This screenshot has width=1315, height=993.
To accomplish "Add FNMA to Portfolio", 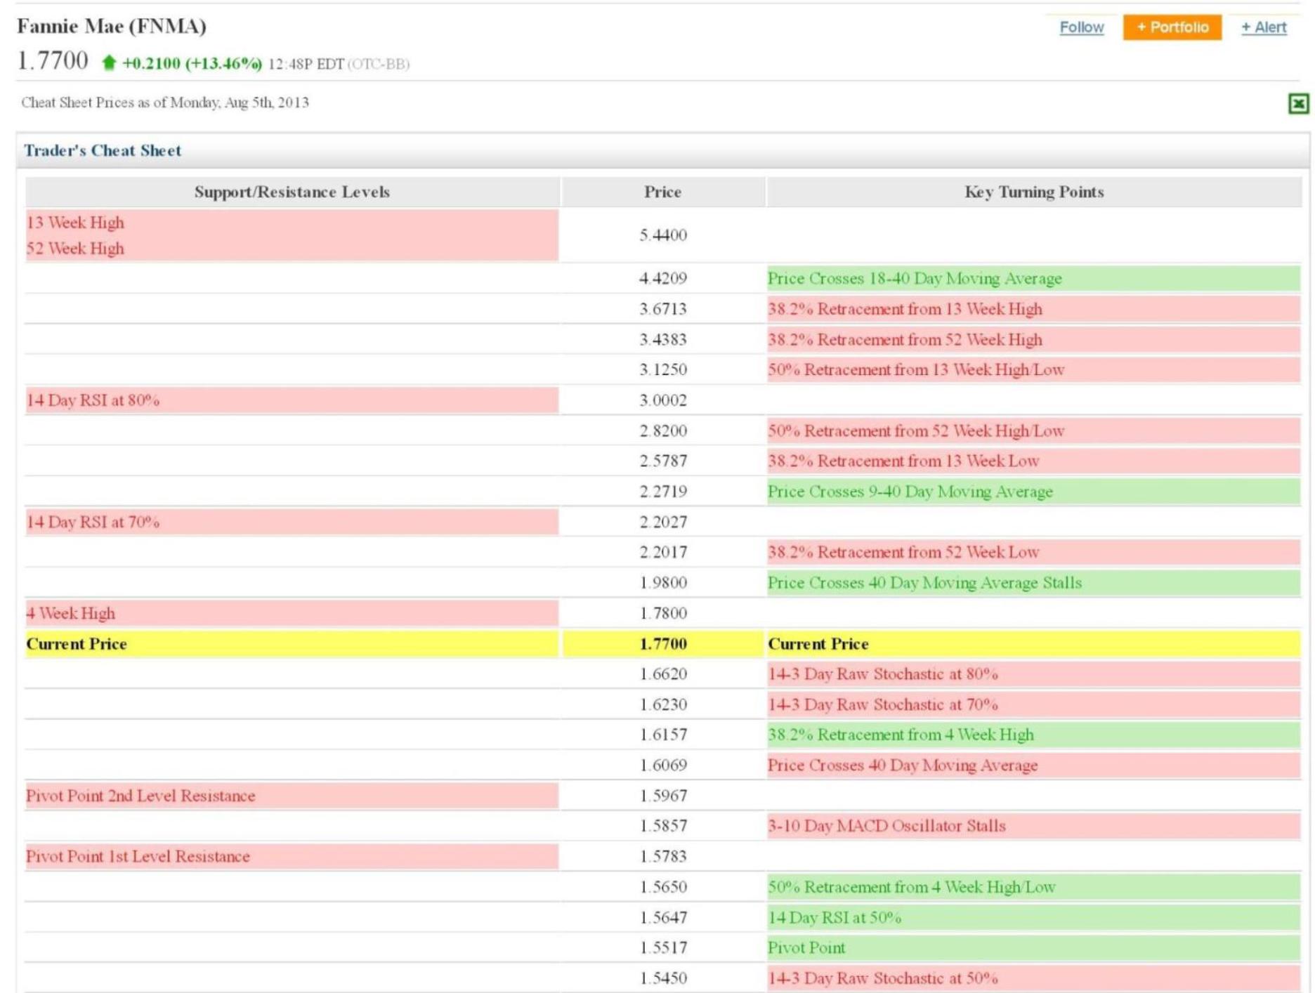I will tap(1171, 27).
